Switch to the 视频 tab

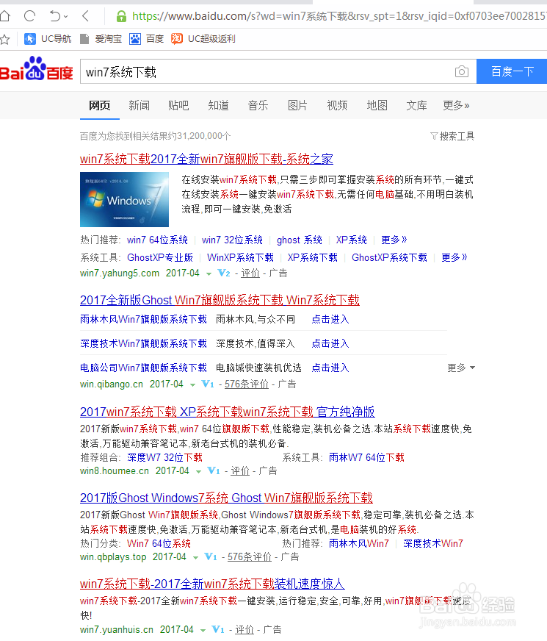click(x=337, y=105)
